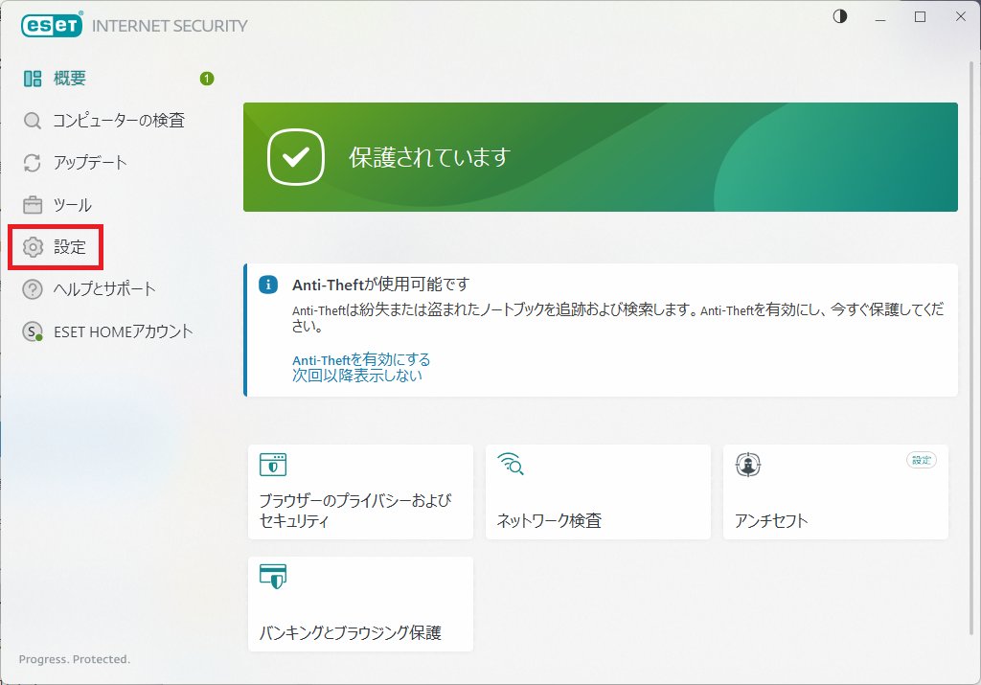Click the 概要 dashboard icon in sidebar
The image size is (981, 685).
(x=33, y=79)
